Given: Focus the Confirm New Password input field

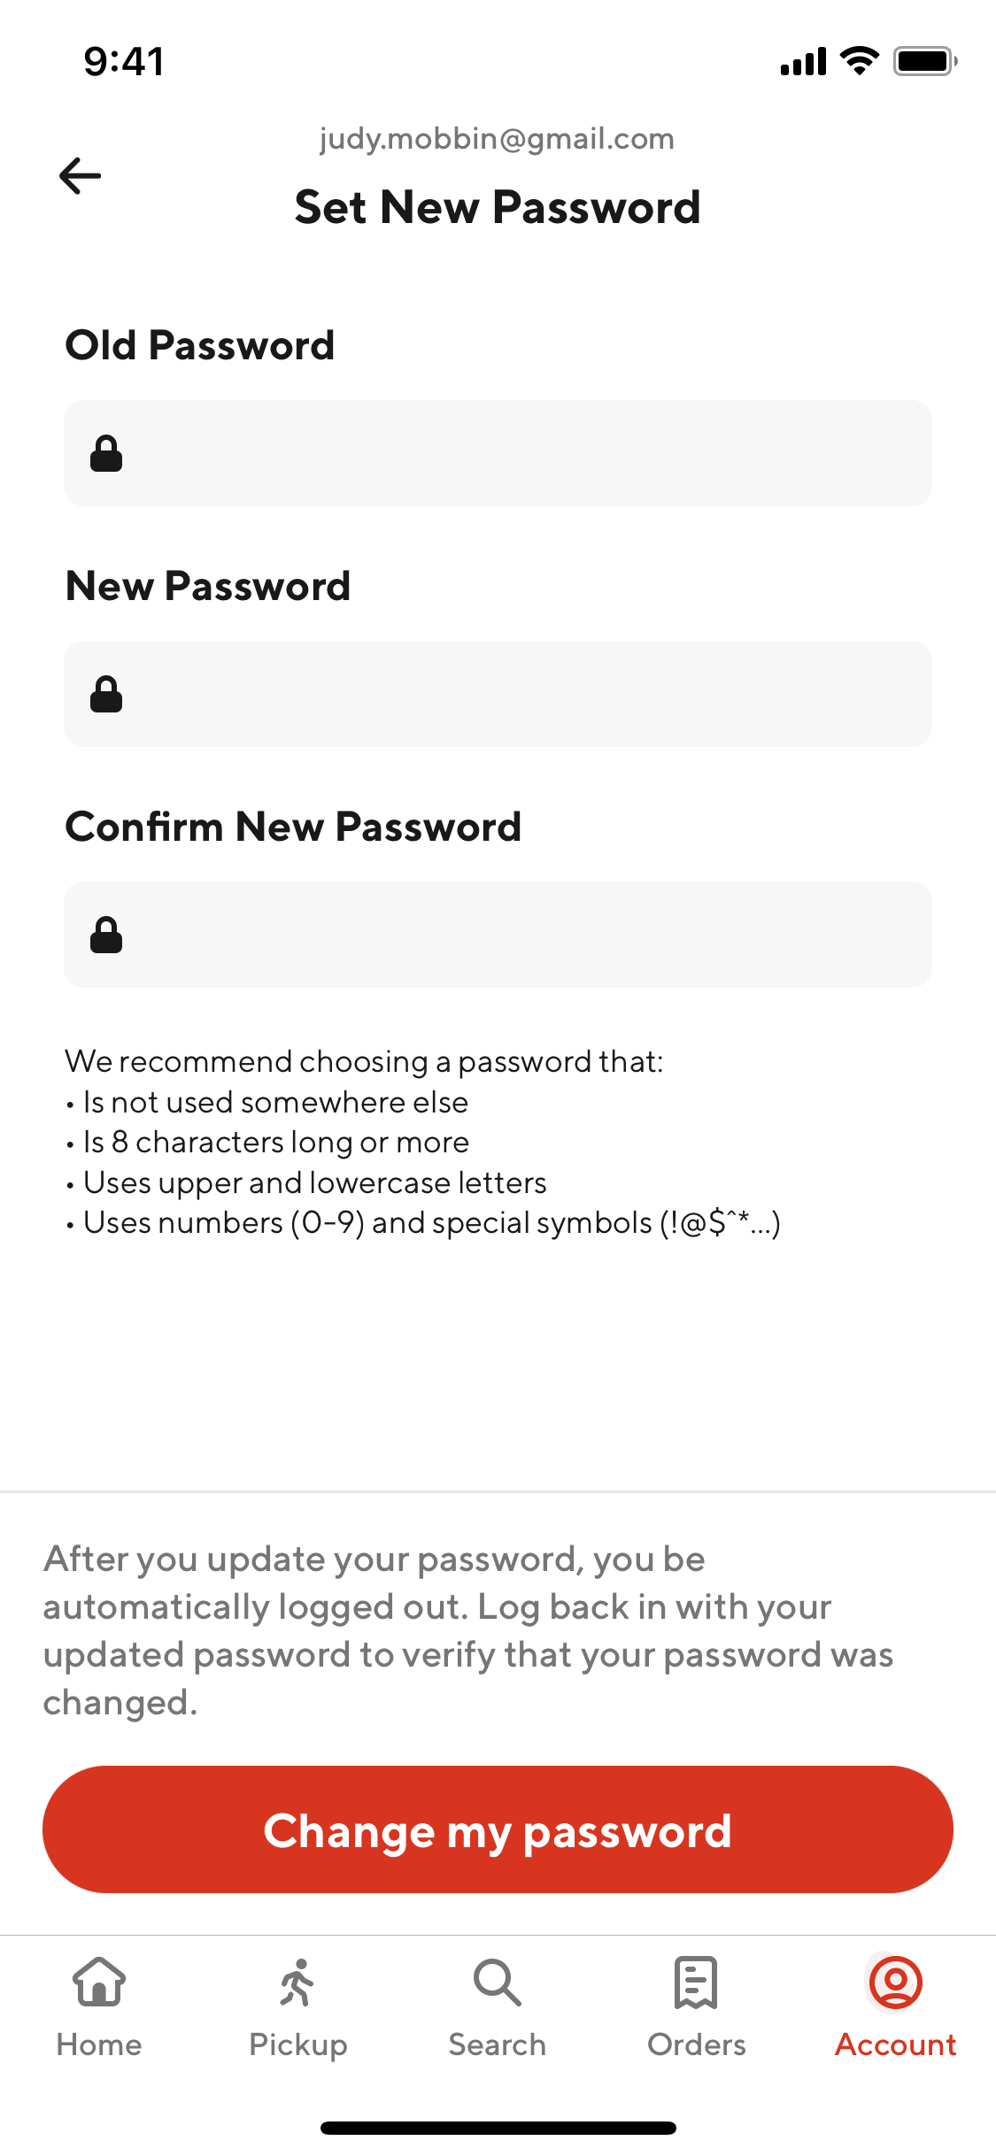Looking at the screenshot, I should [522, 935].
